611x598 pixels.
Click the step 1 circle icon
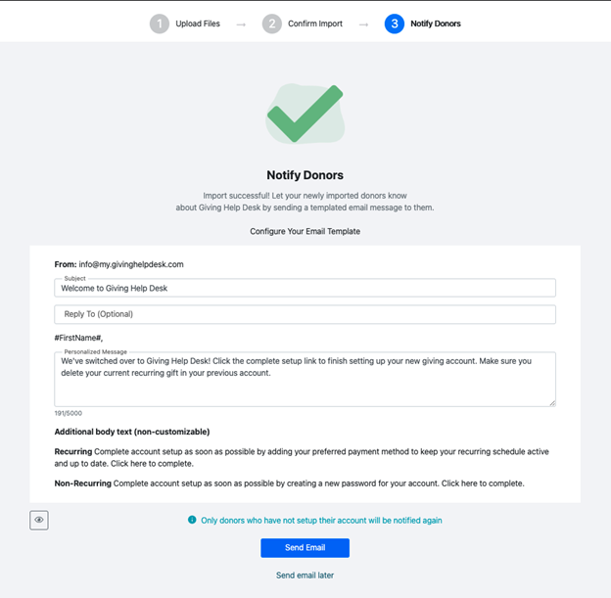tap(160, 23)
